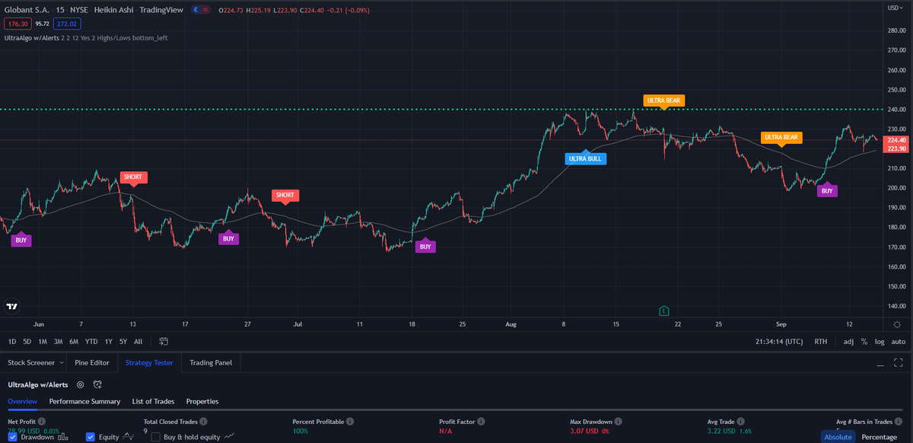Switch to Absolute values
Screen dimensions: 913x443
[838, 437]
